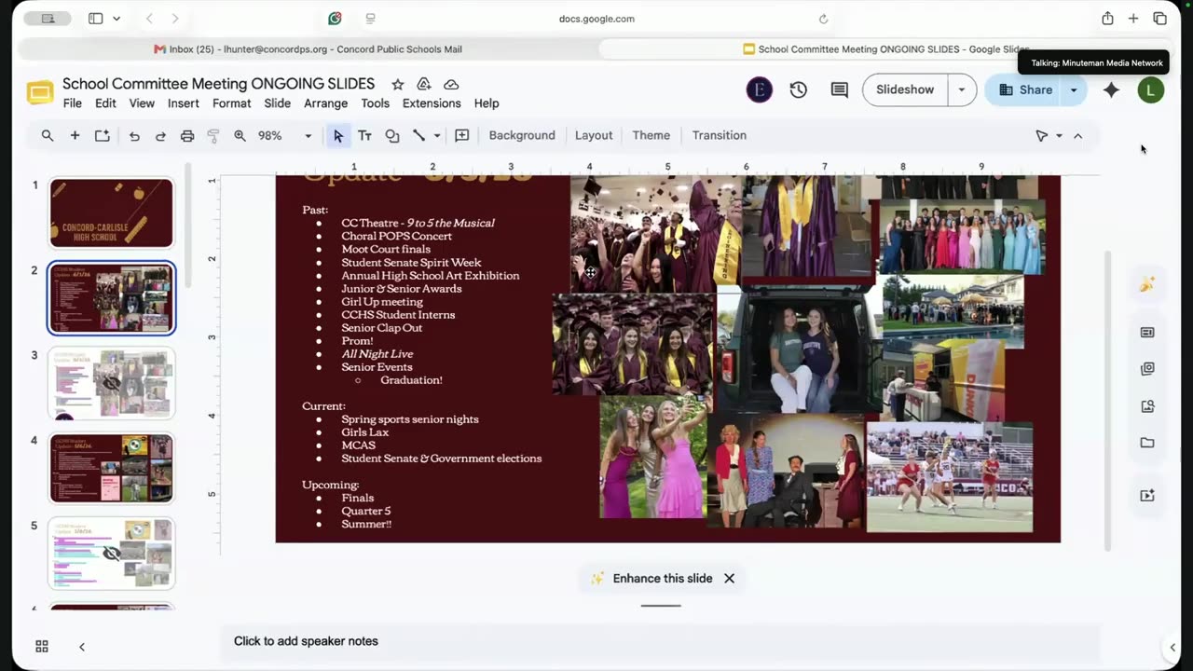Click the Undo arrow

coord(134,136)
